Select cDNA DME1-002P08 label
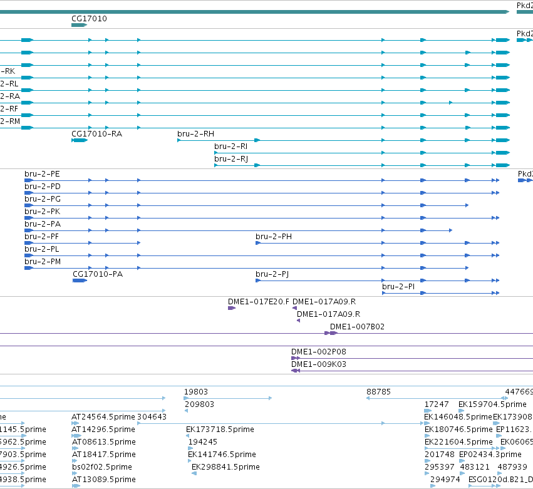533x489 pixels. click(x=319, y=352)
